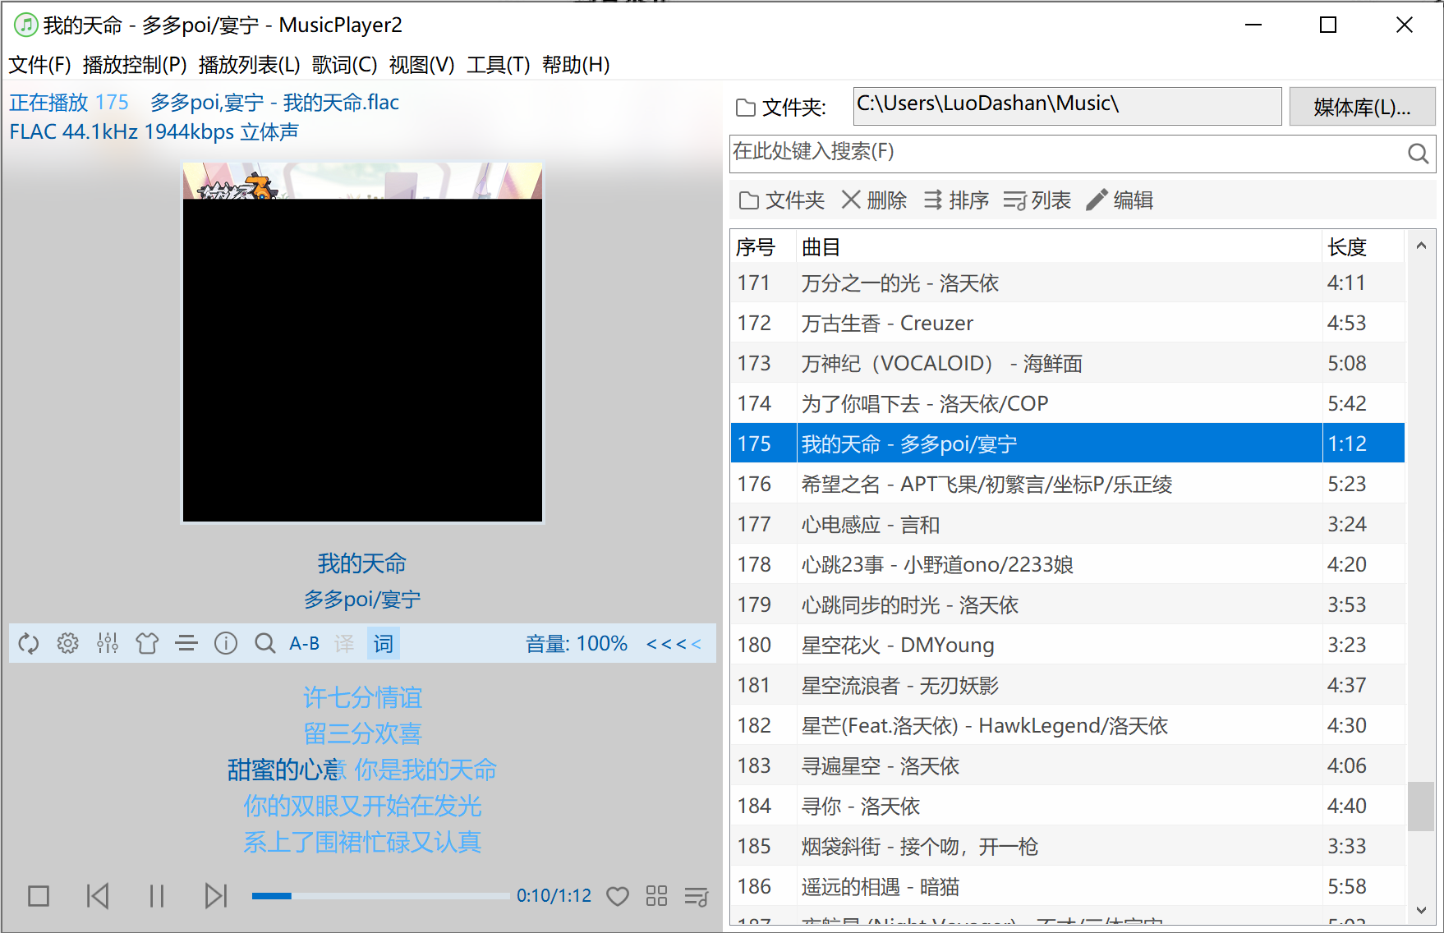Click the playback progress slider
Screen dimensions: 1444x933
[380, 895]
